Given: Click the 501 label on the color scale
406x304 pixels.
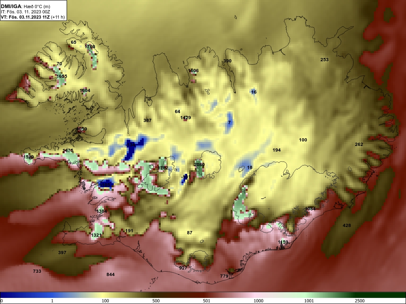Looking at the screenshot, I should click(207, 301).
